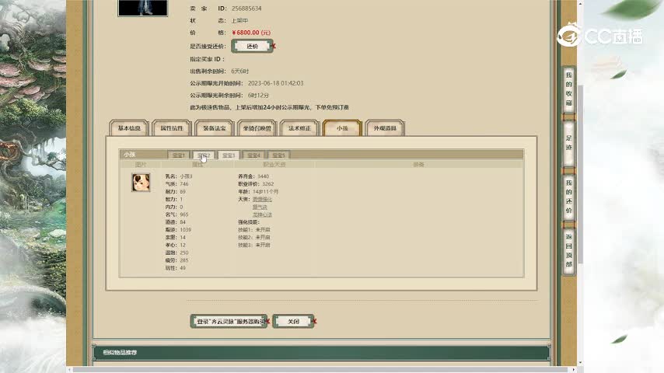The image size is (664, 373).
Task: Open the 装备法宝 tab
Action: tap(215, 128)
